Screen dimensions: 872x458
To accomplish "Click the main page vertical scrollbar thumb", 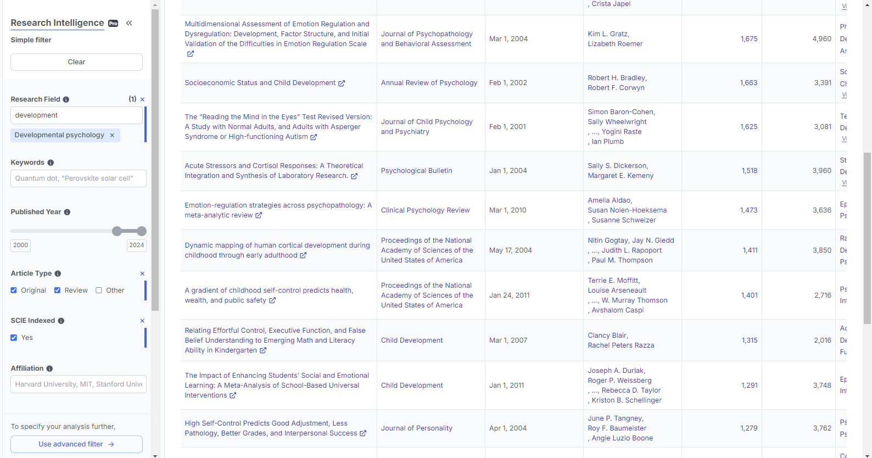I will coord(867,238).
